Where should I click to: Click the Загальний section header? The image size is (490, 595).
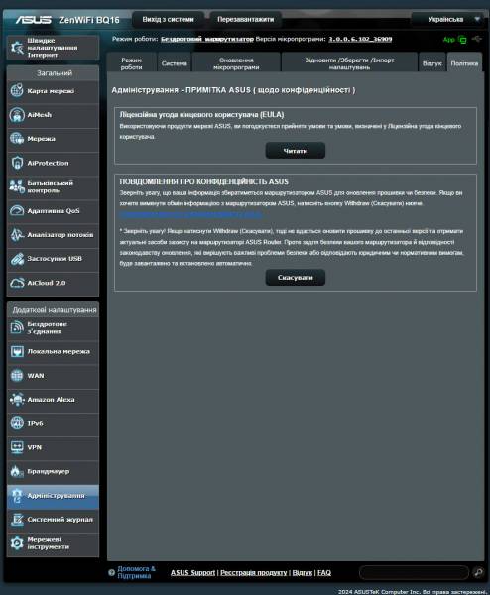tap(54, 72)
